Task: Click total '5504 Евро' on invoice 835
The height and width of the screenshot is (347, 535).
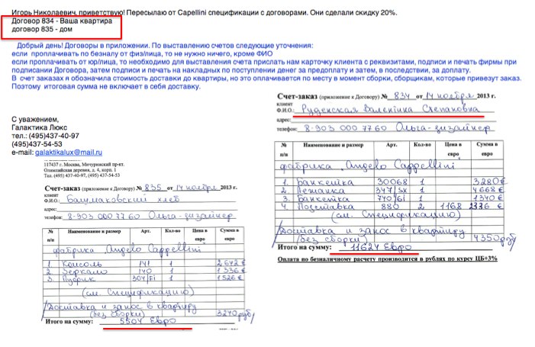Action: click(148, 321)
